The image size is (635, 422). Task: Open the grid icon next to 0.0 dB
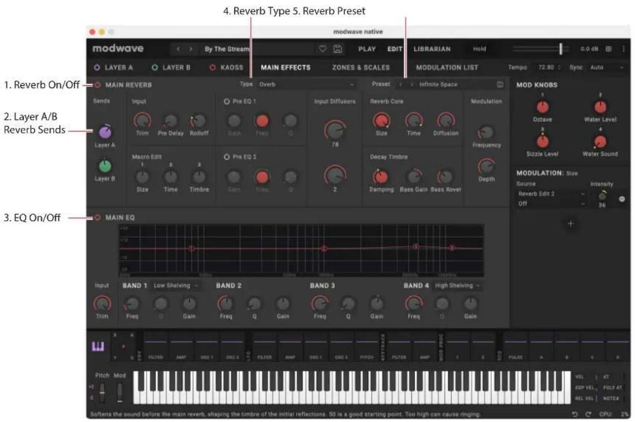pos(608,49)
